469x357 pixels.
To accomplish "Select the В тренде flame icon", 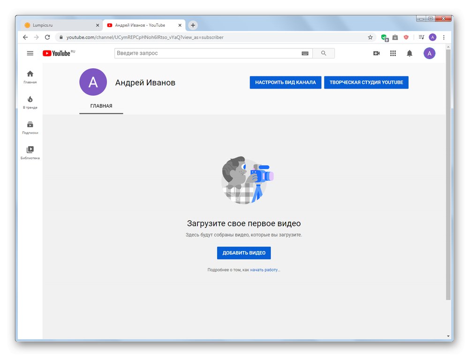I will [x=30, y=99].
